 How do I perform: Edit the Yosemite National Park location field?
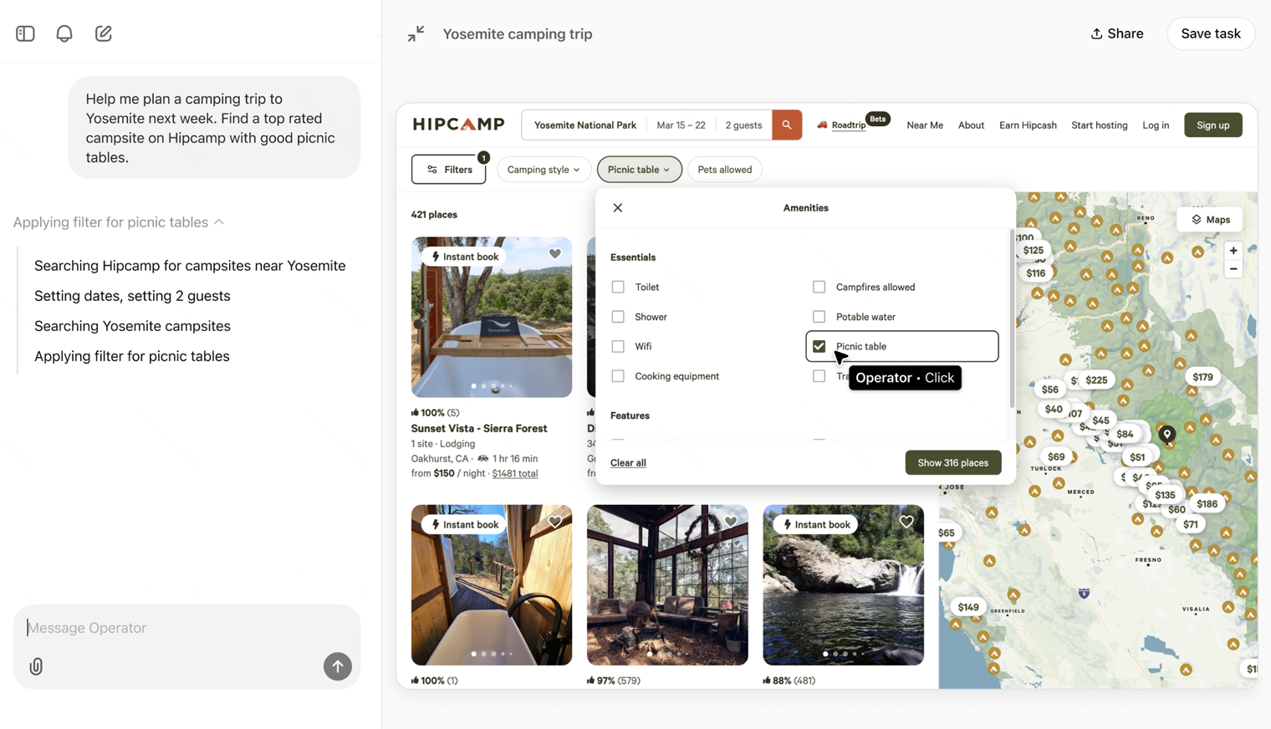(585, 125)
